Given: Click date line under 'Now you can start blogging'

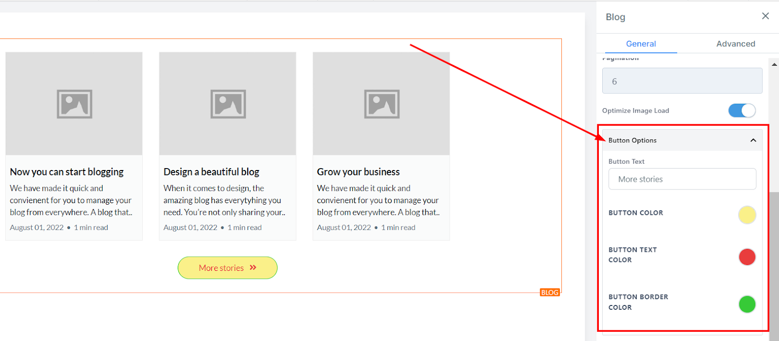Looking at the screenshot, I should point(59,227).
